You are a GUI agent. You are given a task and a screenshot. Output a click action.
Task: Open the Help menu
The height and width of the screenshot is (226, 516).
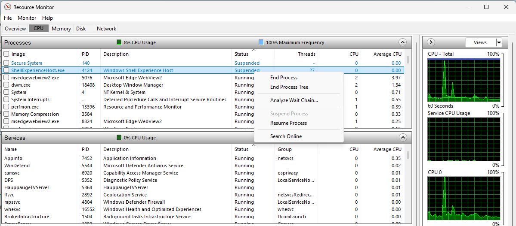[47, 18]
